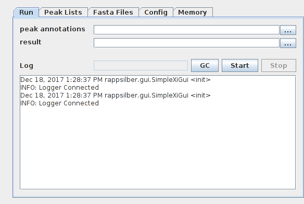This screenshot has height=204, width=304.
Task: Click the Log label
Action: tap(27, 66)
